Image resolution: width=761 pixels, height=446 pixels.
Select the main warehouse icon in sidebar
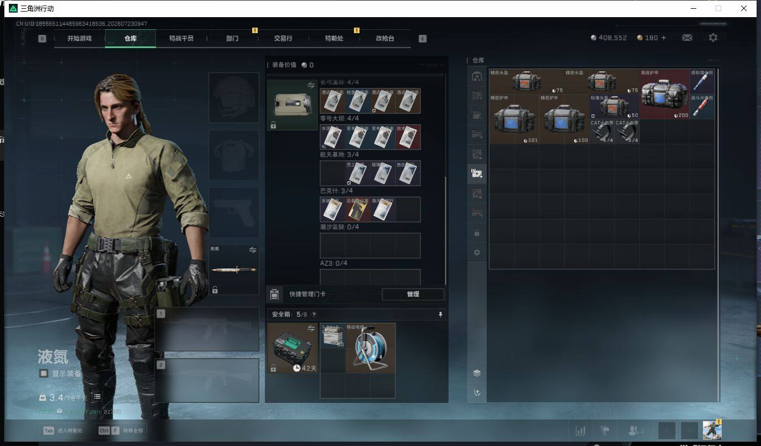477,77
